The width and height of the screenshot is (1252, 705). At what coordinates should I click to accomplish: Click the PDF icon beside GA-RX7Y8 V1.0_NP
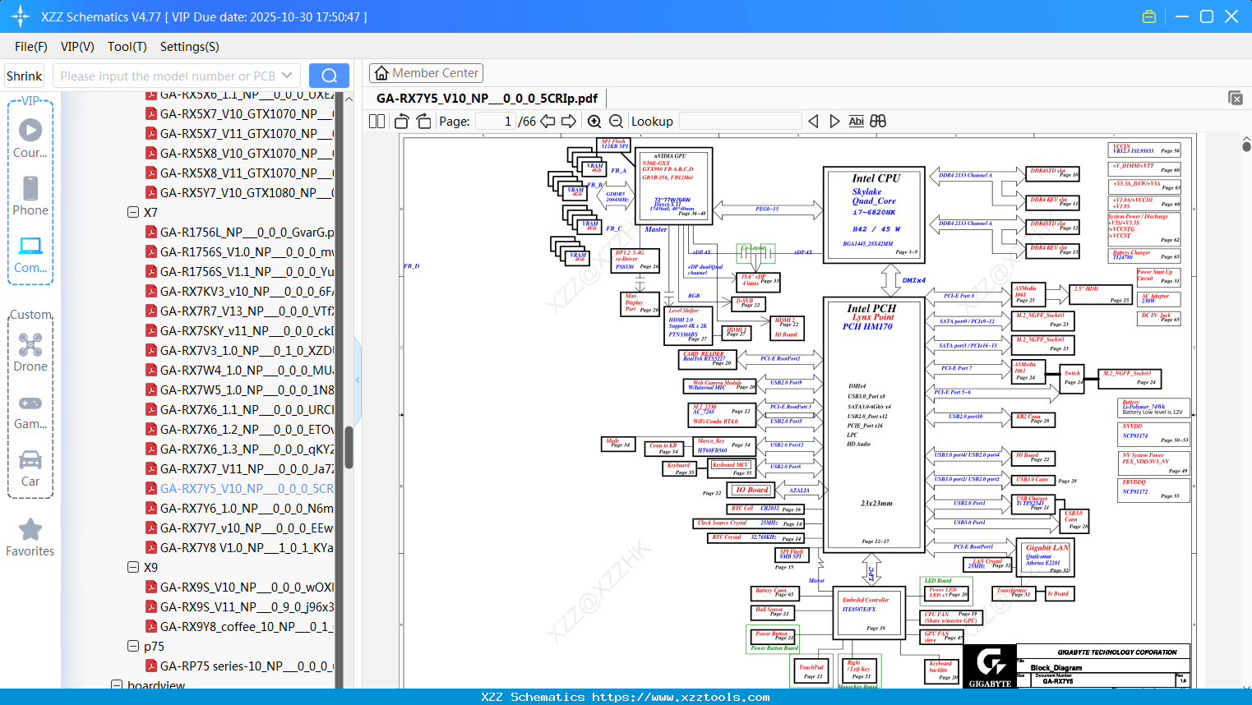pyautogui.click(x=151, y=547)
